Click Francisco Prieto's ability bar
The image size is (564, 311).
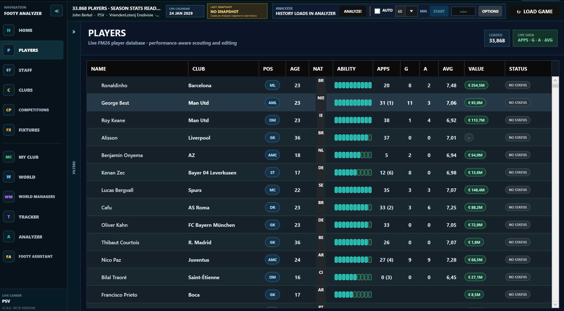pyautogui.click(x=353, y=295)
